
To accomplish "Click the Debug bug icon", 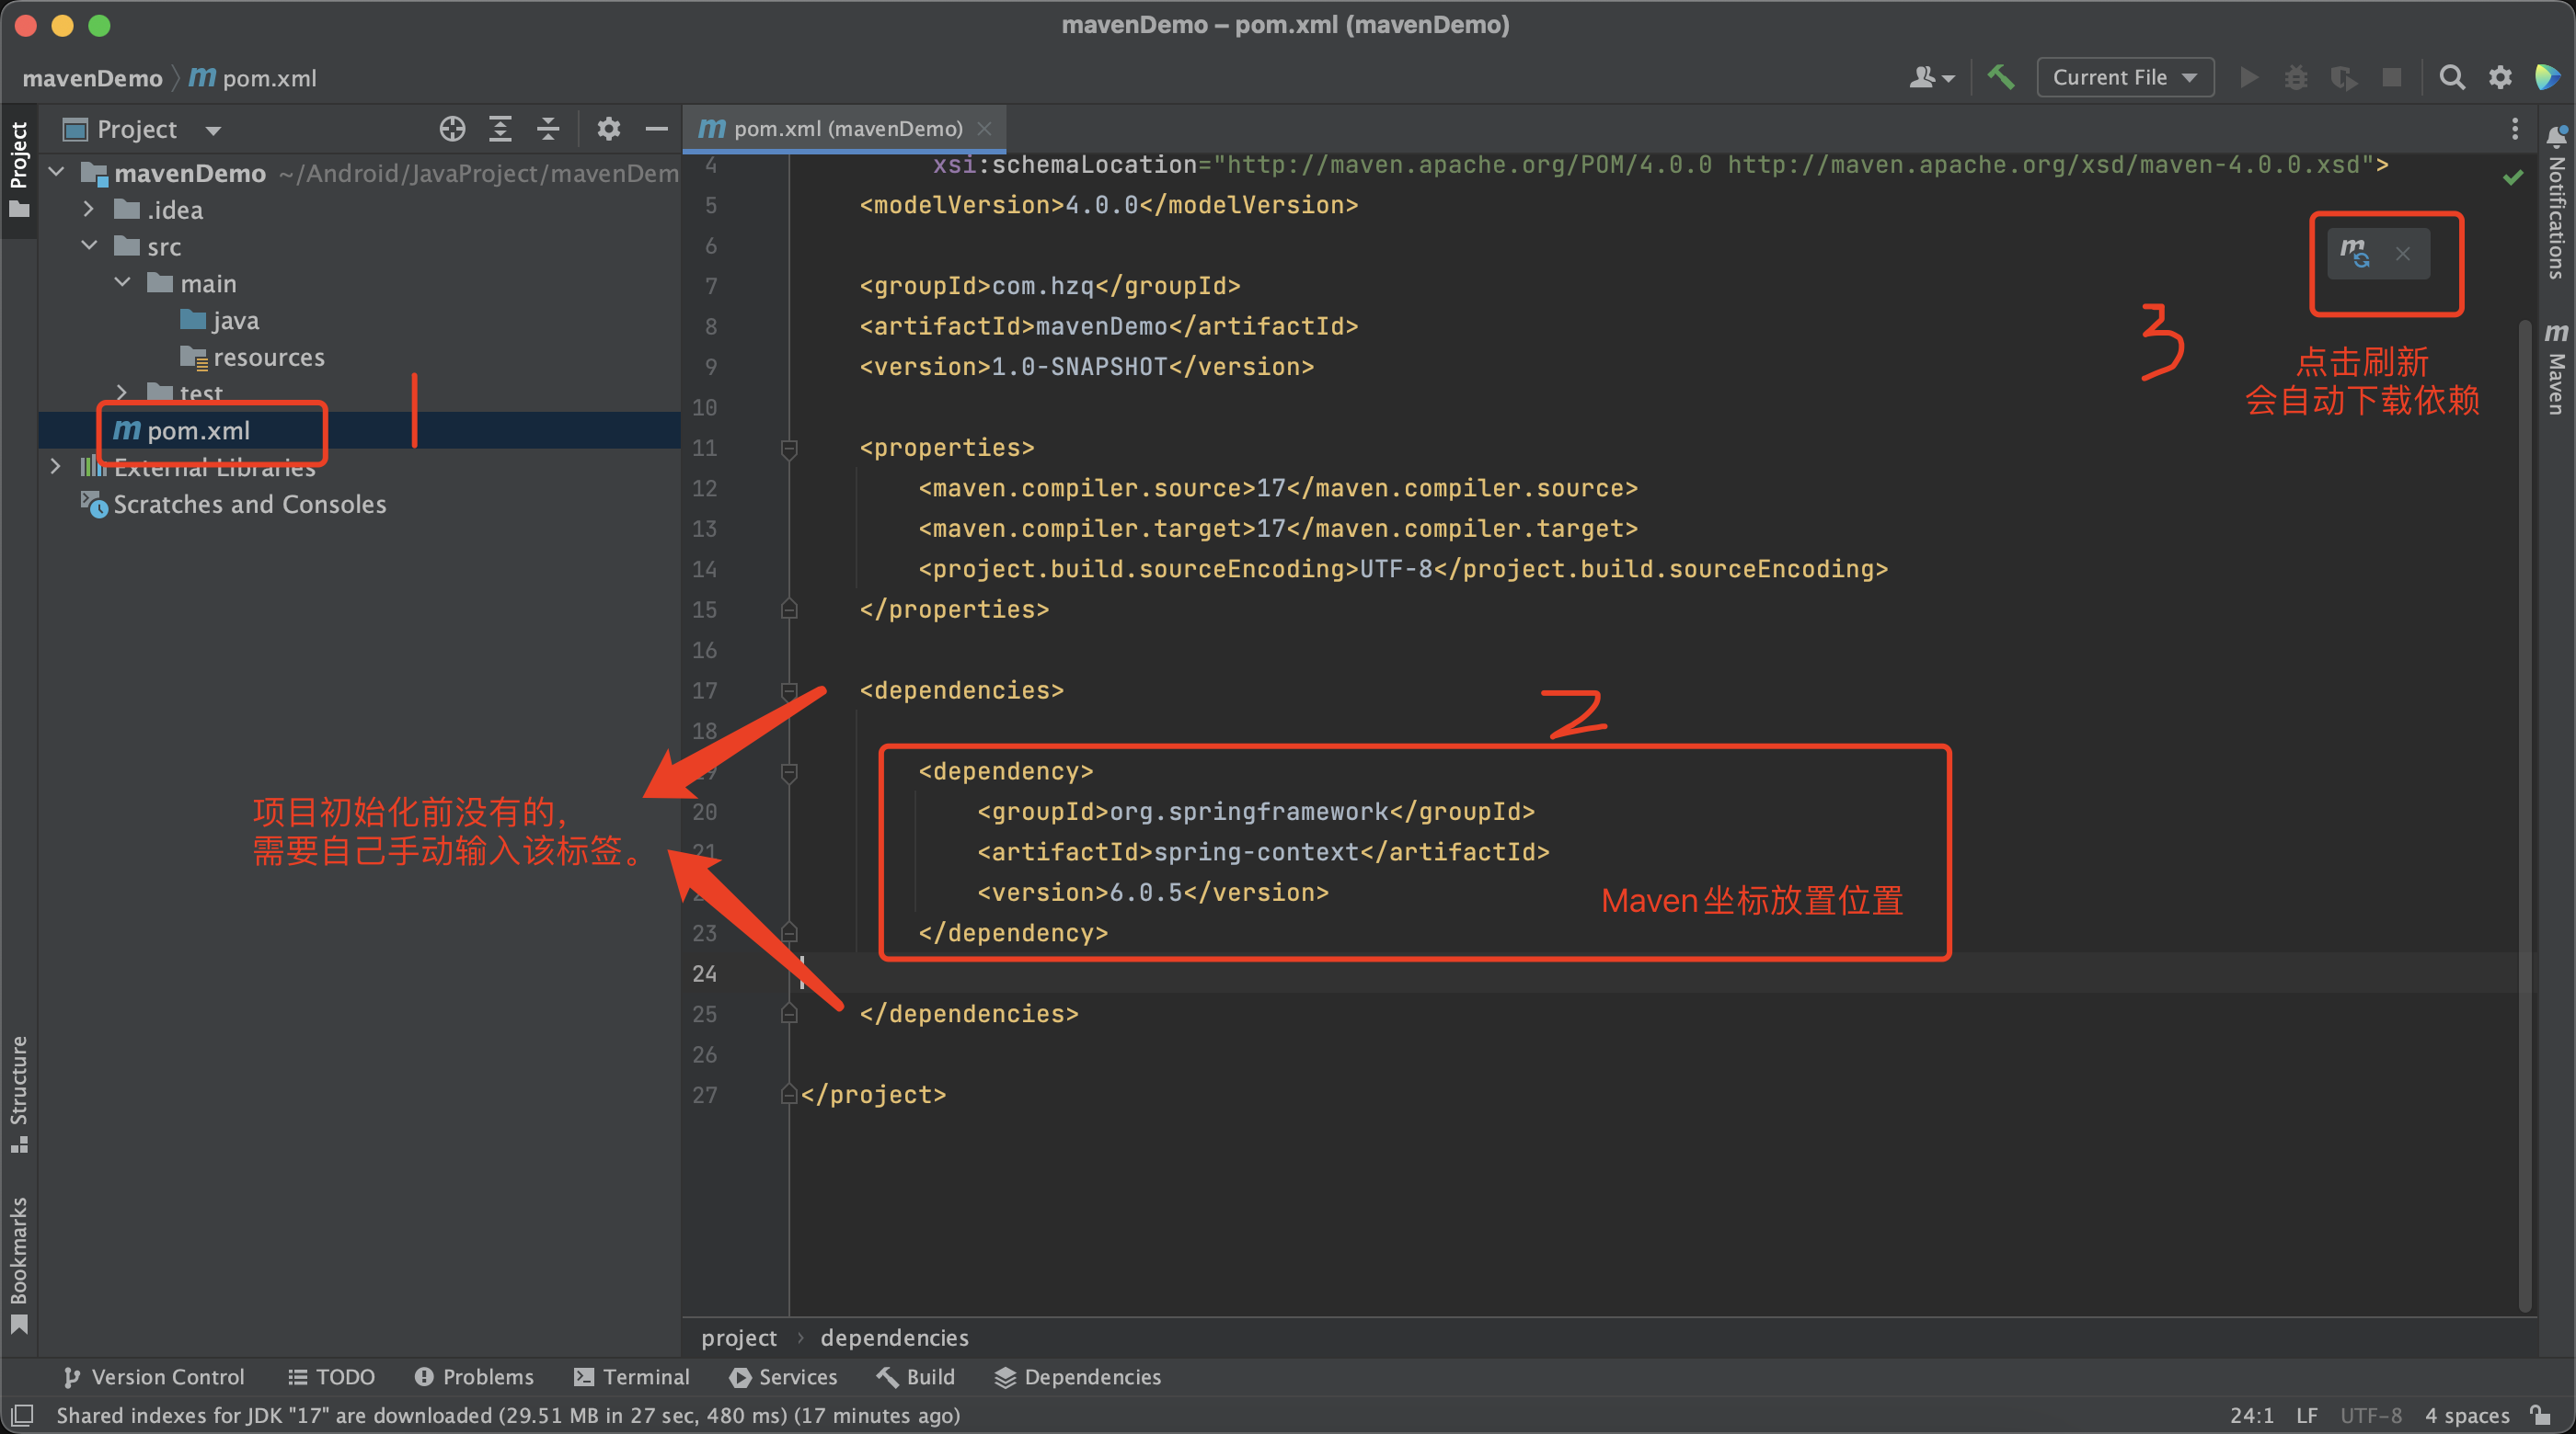I will tap(2296, 77).
